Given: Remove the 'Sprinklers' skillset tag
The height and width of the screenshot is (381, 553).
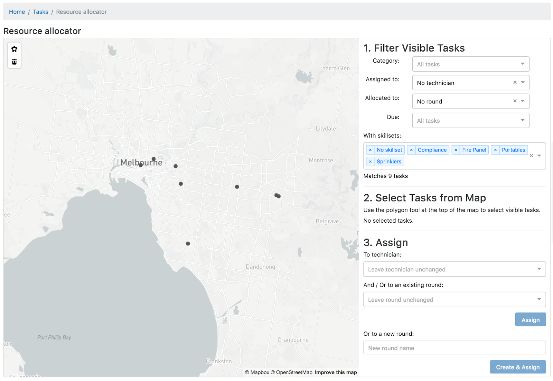Looking at the screenshot, I should [x=370, y=162].
